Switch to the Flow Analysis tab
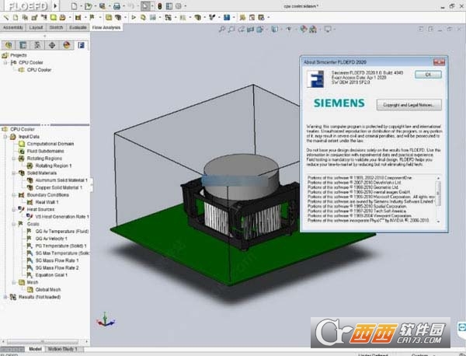 point(106,27)
